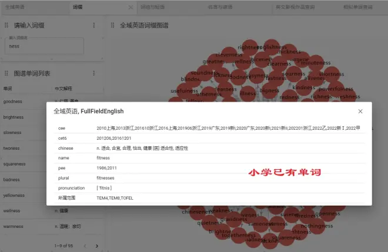Open the three-dot menu of 请输入词缀 panel
The width and height of the screenshot is (388, 252).
[94, 25]
